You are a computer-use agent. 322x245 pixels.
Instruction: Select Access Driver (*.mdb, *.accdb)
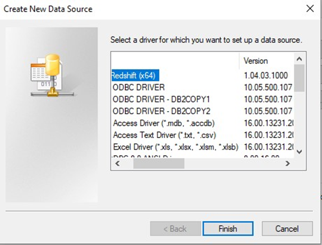tap(162, 123)
